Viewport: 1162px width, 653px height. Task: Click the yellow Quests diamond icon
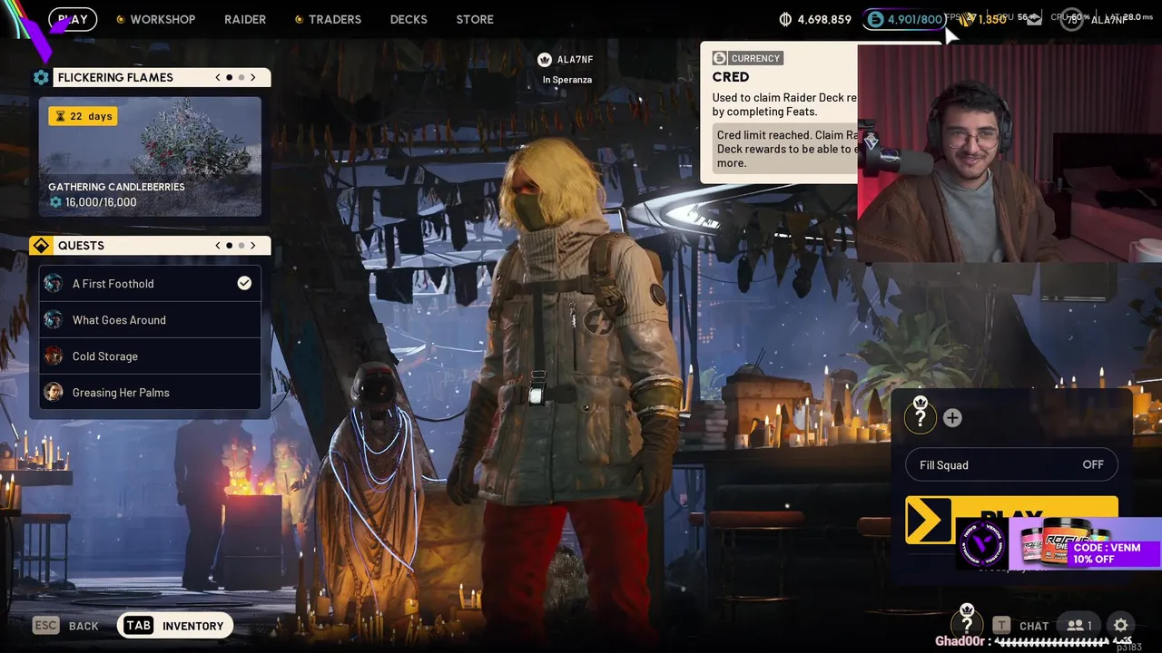pos(41,246)
